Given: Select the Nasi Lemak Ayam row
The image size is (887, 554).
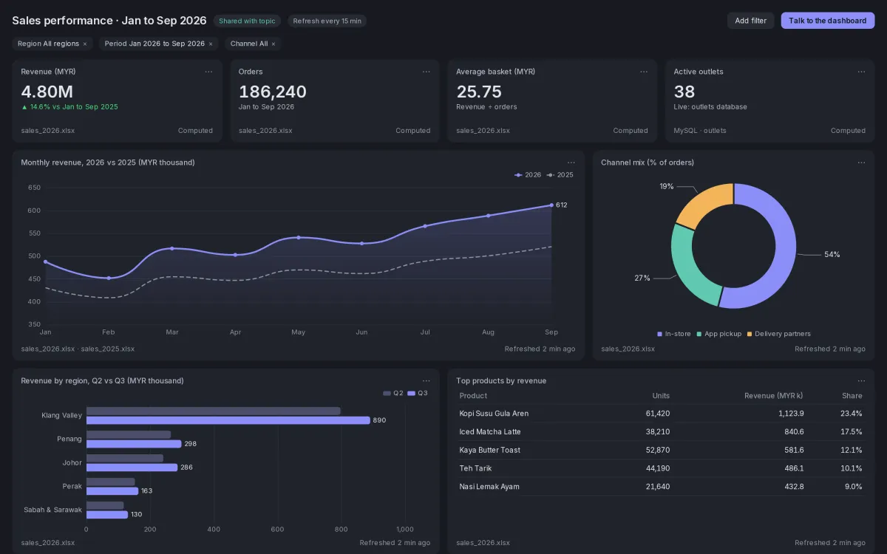Looking at the screenshot, I should (x=661, y=487).
